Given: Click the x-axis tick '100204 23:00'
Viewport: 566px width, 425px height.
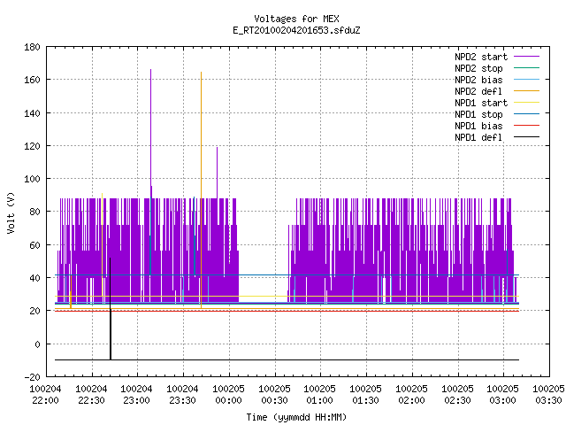Looking at the screenshot, I should click(x=136, y=395).
